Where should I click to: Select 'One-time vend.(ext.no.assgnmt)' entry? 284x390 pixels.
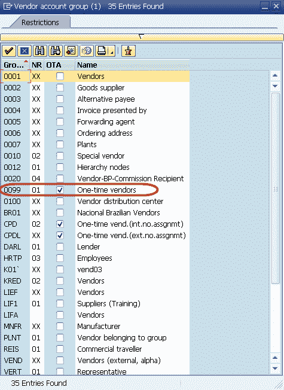coord(132,235)
